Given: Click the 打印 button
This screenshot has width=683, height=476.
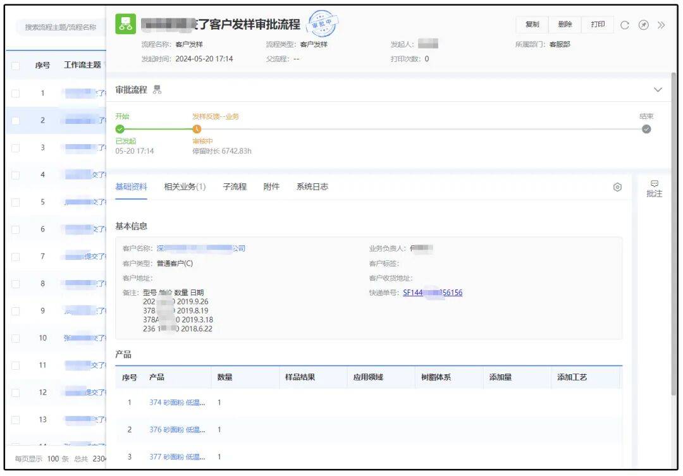Looking at the screenshot, I should 598,25.
